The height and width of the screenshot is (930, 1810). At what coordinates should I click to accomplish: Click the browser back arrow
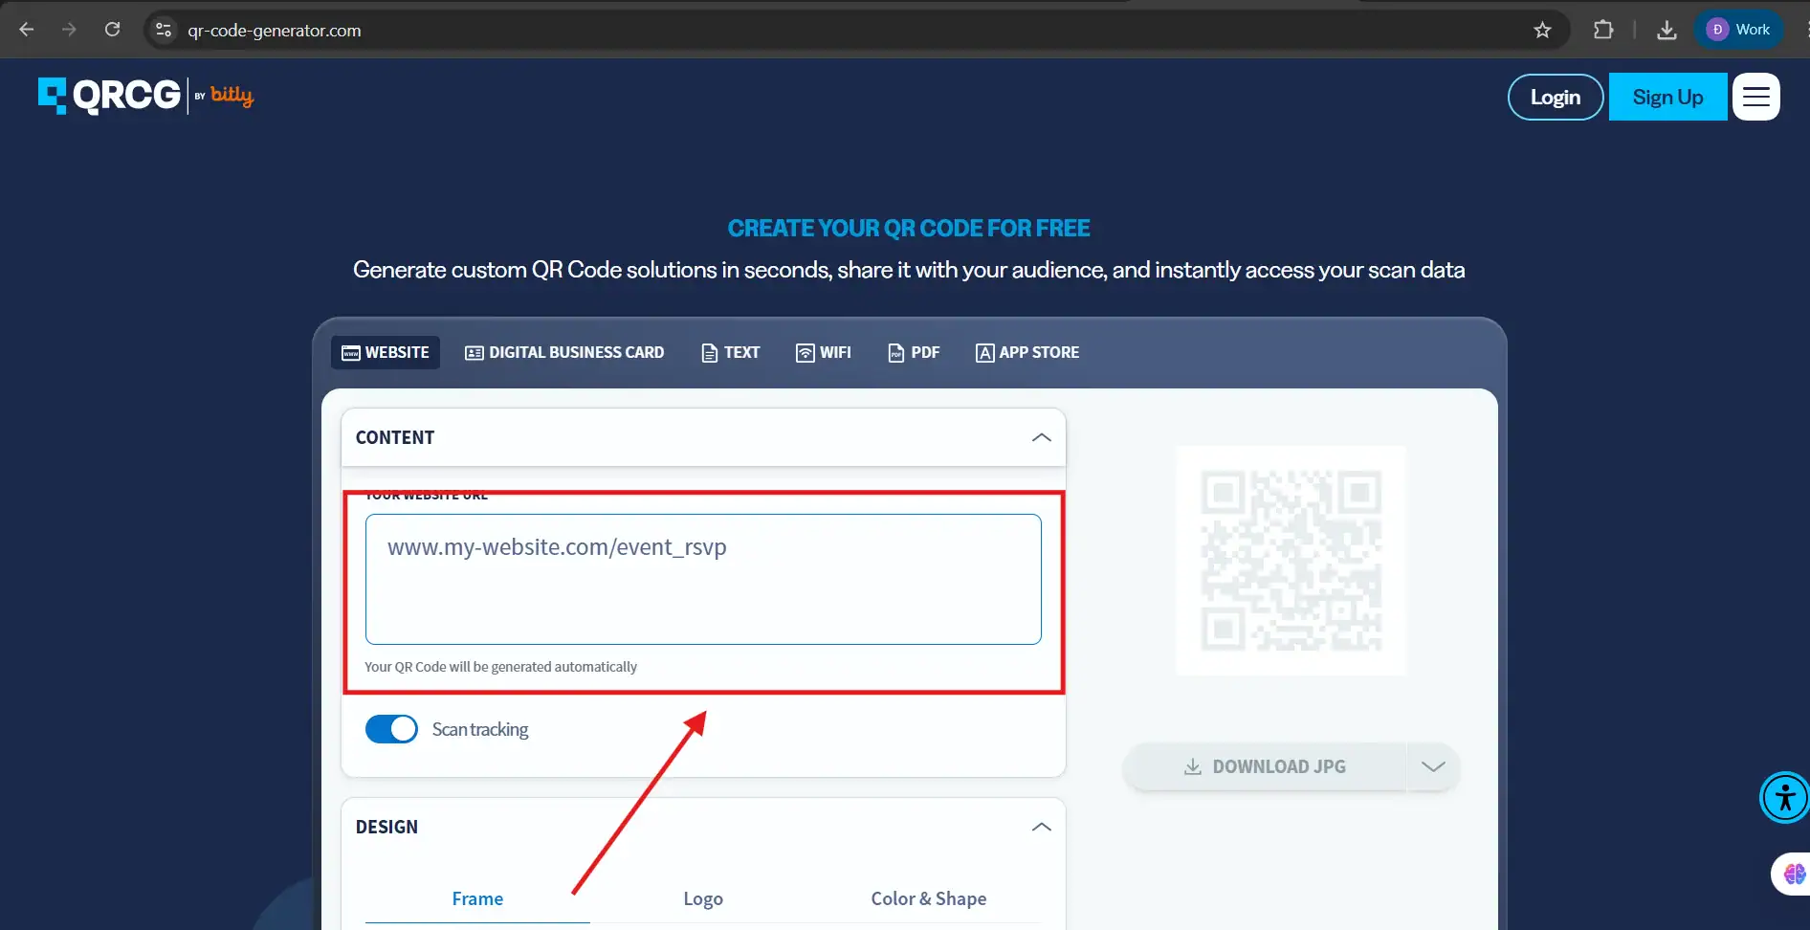pyautogui.click(x=27, y=30)
